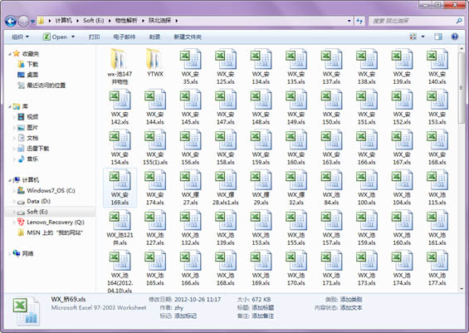This screenshot has height=333, width=469.
Task: Select the WX_安35.xls file icon
Action: (190, 59)
